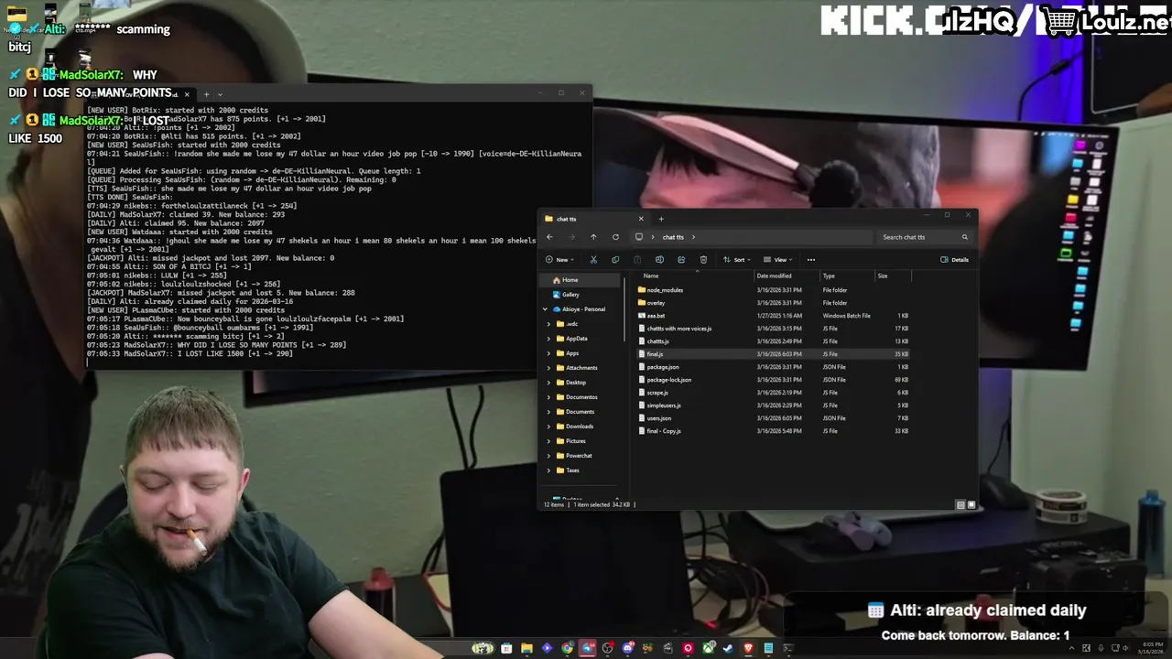Share the selected file
1172x659 pixels.
(x=681, y=259)
